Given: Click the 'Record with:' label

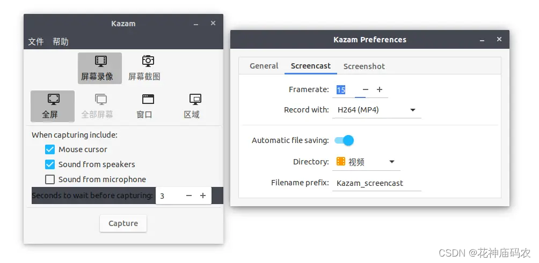Looking at the screenshot, I should coord(307,110).
